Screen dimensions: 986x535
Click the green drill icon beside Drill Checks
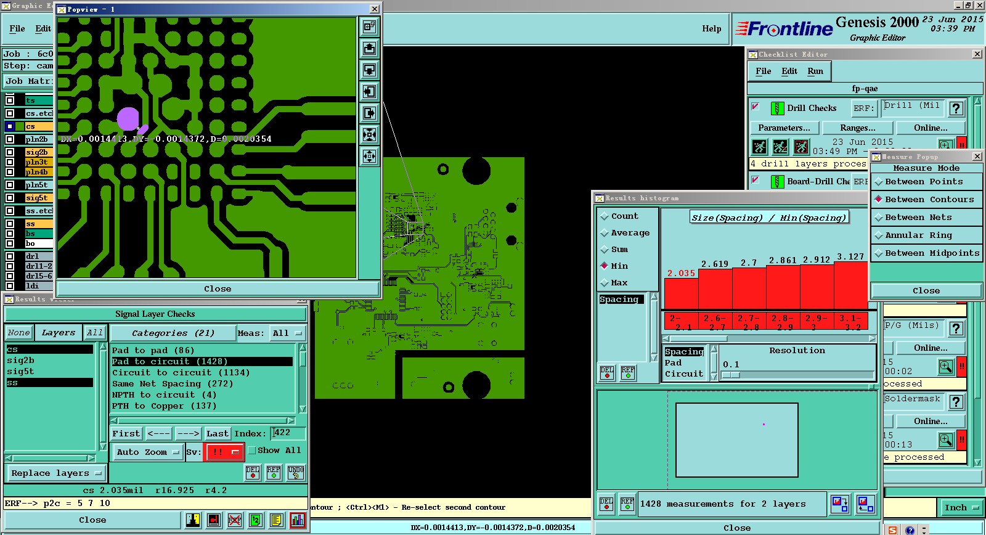[778, 108]
